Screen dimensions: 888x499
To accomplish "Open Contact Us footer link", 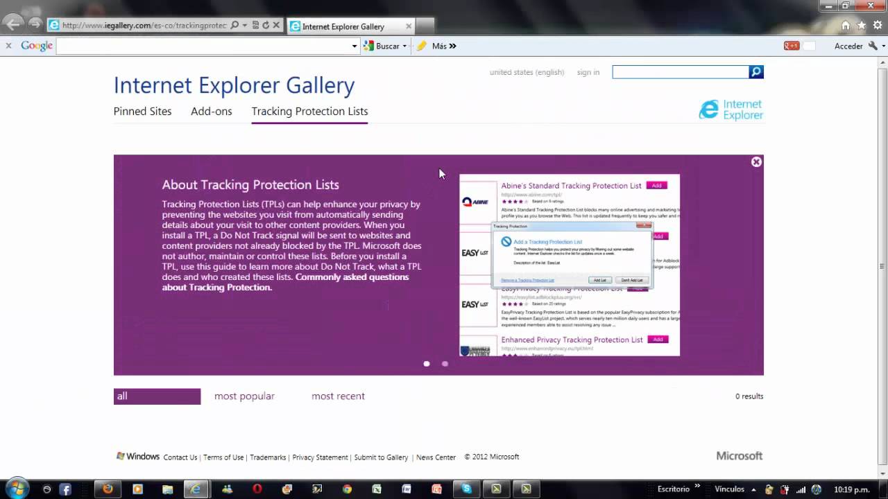I will click(x=180, y=457).
